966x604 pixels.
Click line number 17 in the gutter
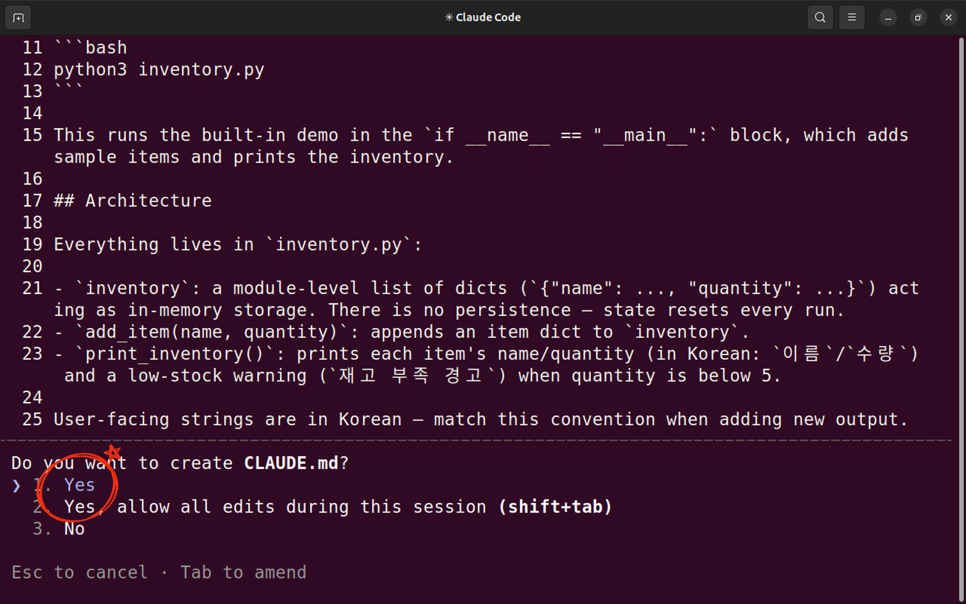(x=33, y=201)
